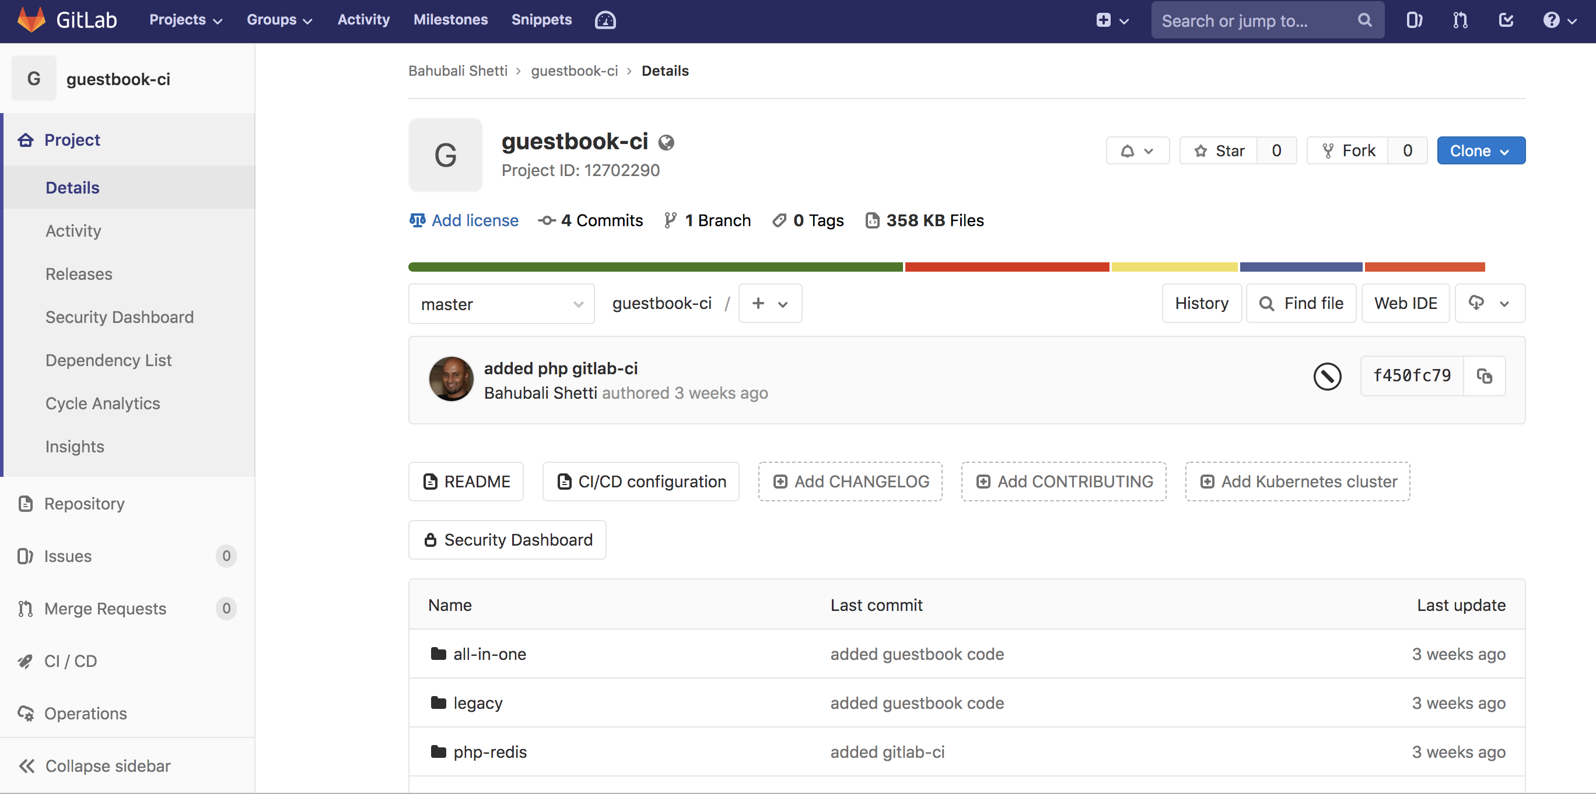
Task: Click yellow segment of language bar
Action: (x=1174, y=267)
